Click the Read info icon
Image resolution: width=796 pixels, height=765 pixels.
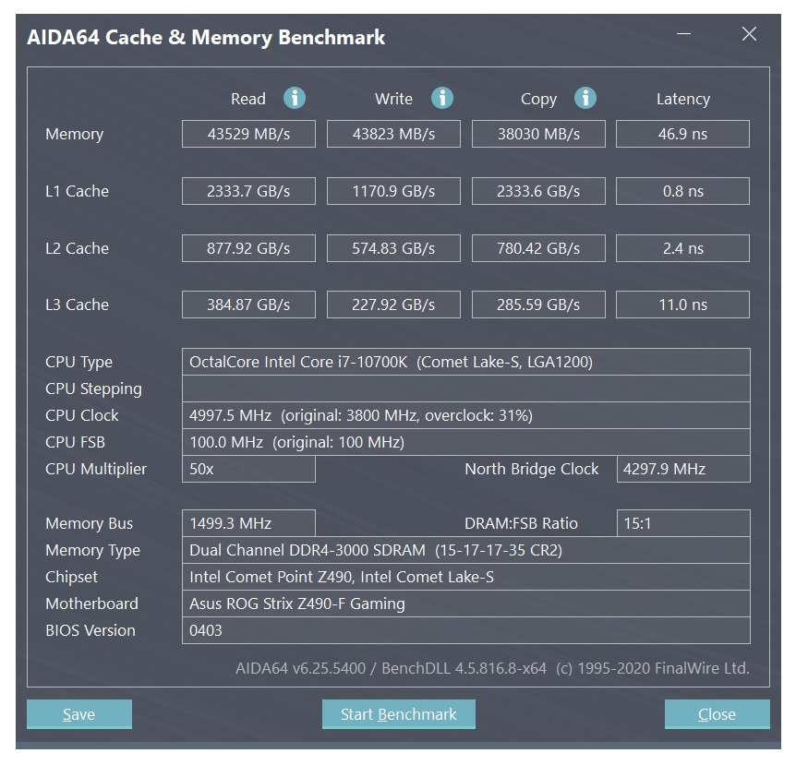click(x=295, y=98)
